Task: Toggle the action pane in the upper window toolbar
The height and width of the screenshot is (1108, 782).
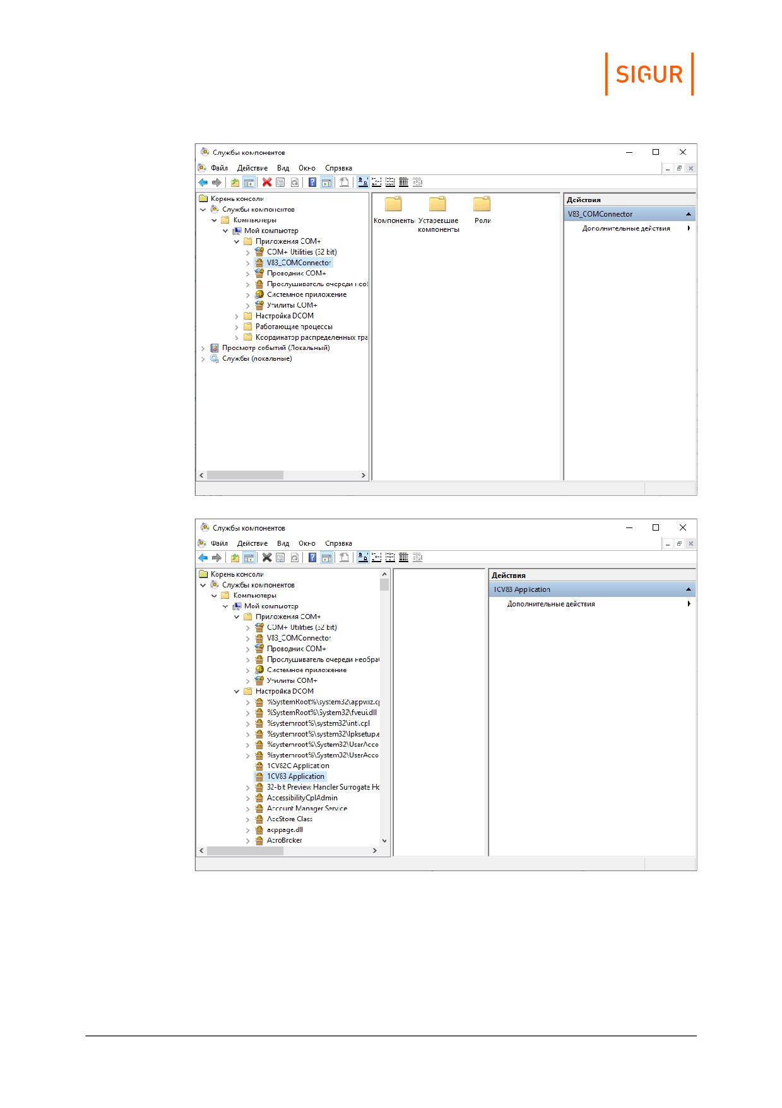Action: tap(326, 183)
